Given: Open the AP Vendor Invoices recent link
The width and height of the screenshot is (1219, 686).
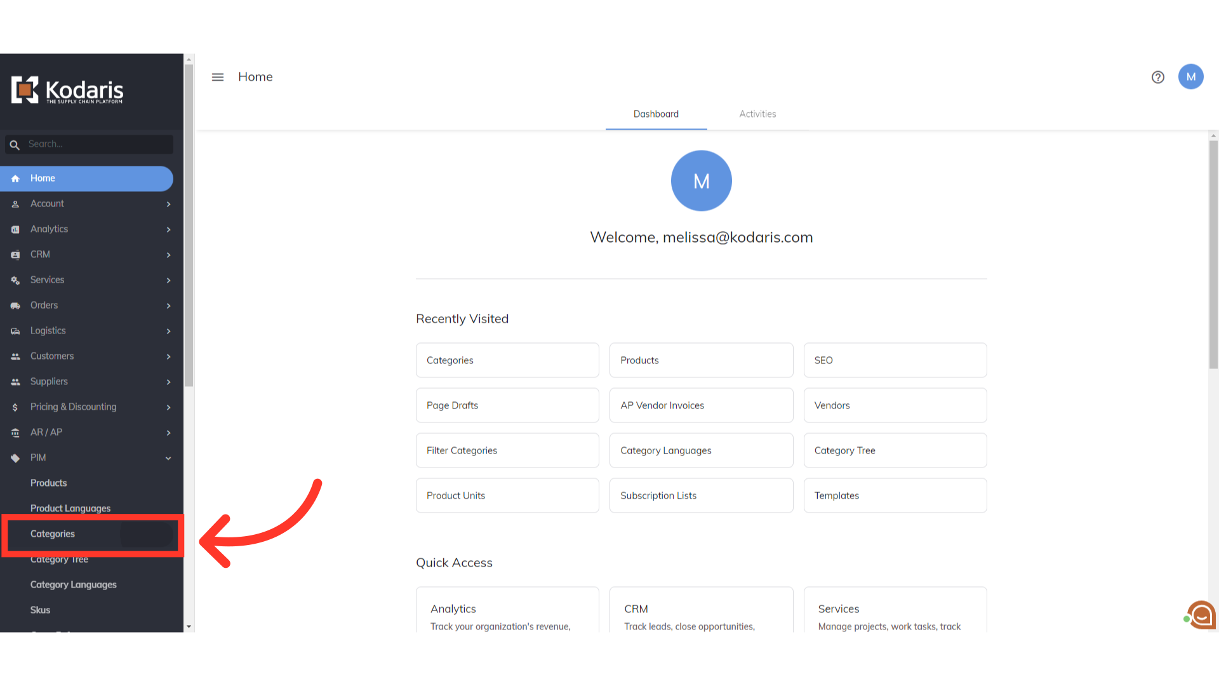Looking at the screenshot, I should click(x=701, y=405).
